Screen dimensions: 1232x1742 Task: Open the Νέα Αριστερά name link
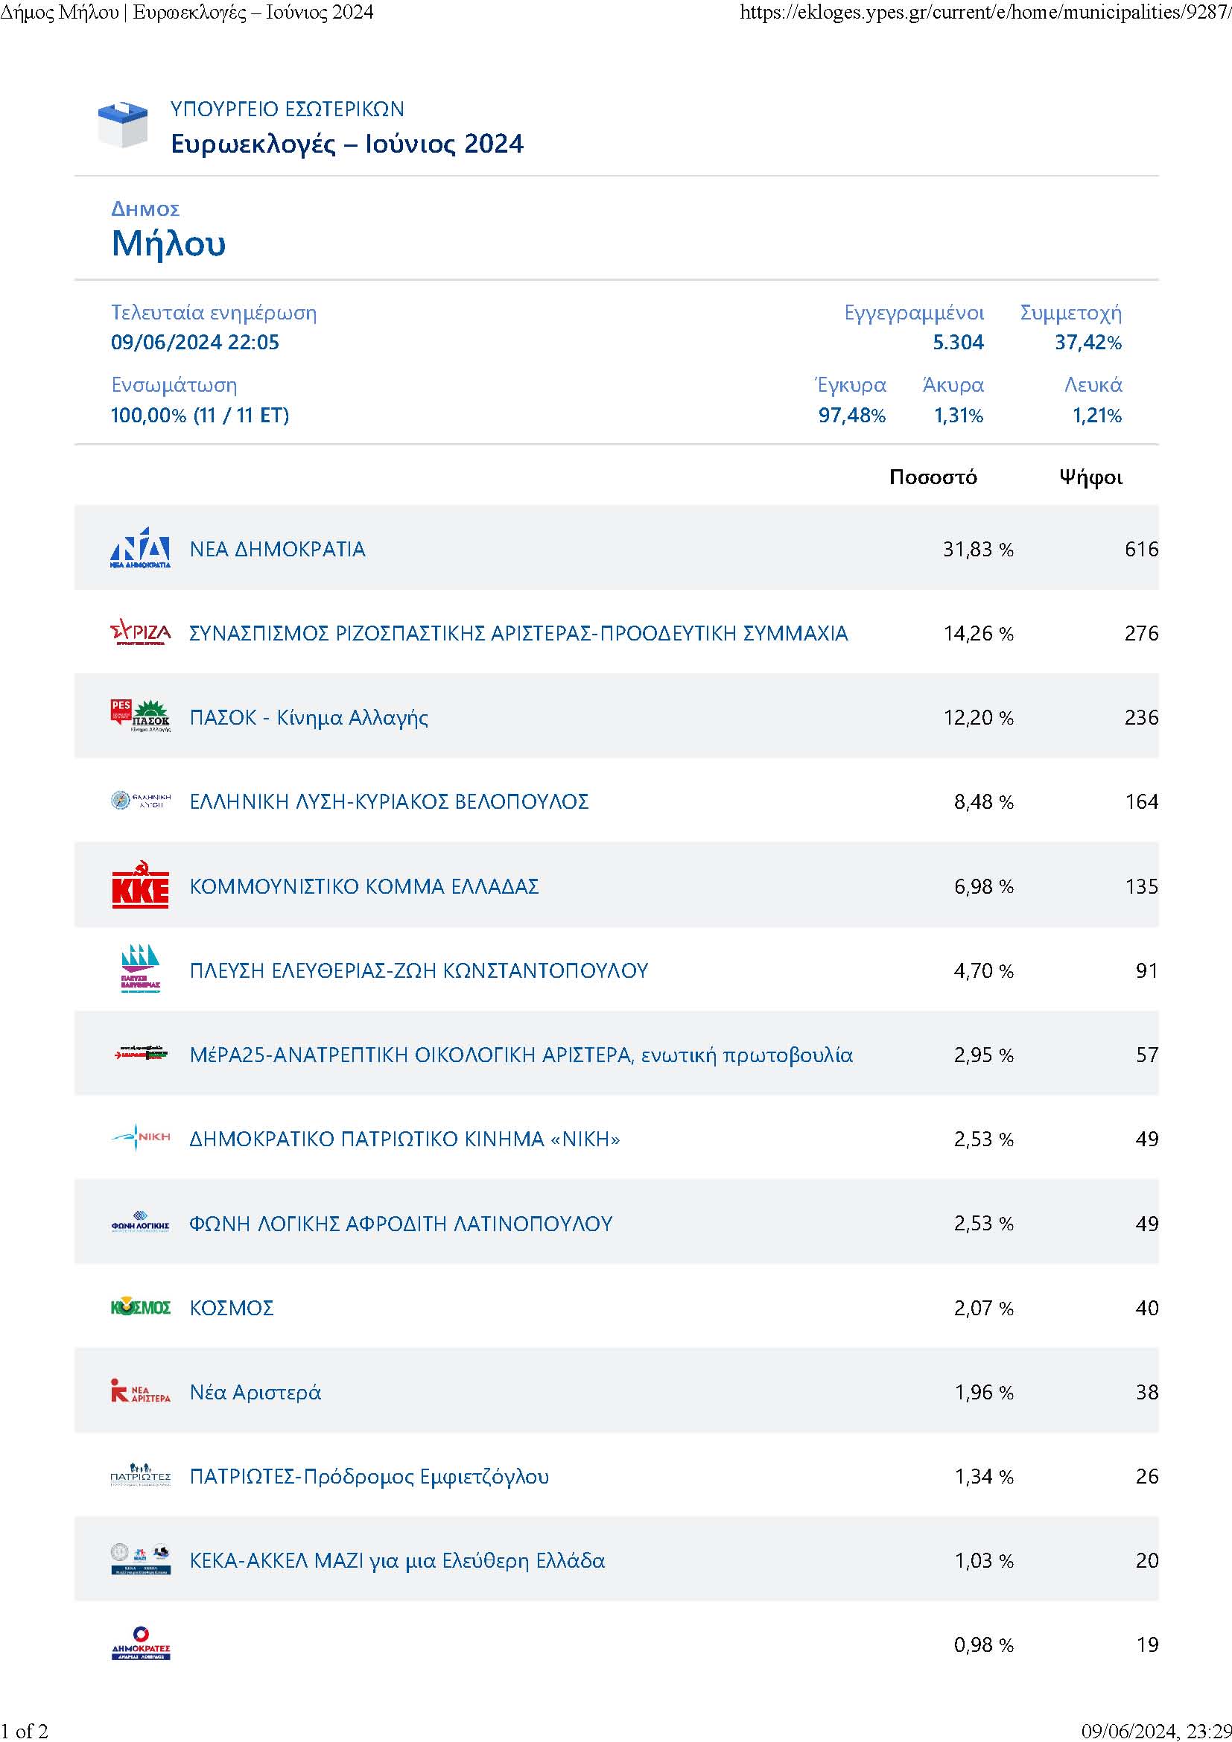pyautogui.click(x=255, y=1392)
